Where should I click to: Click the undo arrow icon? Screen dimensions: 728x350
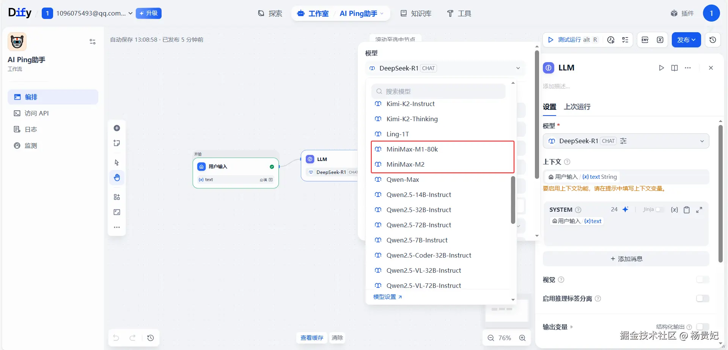point(116,338)
